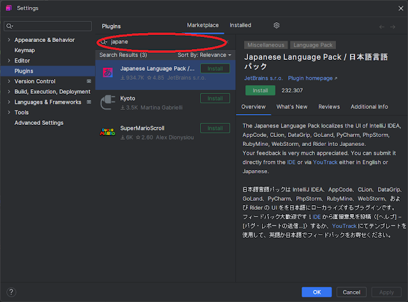The height and width of the screenshot is (302, 408).
Task: Expand Version Control section
Action: (x=9, y=81)
